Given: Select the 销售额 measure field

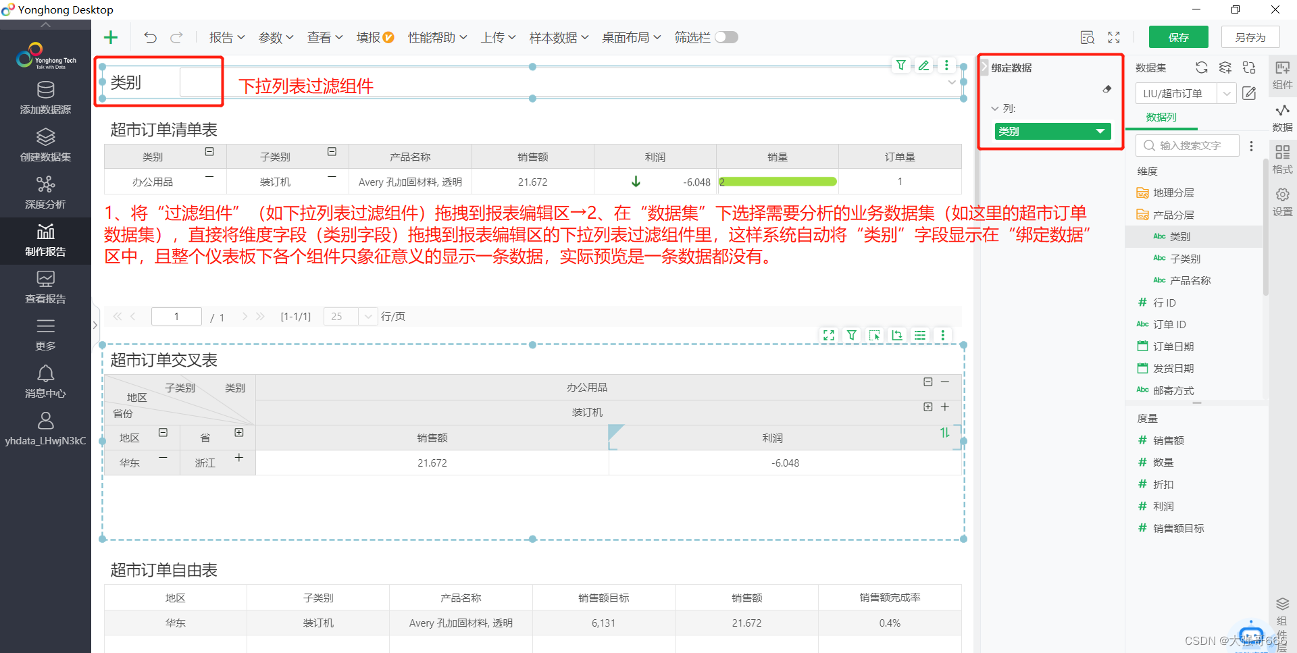Looking at the screenshot, I should click(1168, 440).
